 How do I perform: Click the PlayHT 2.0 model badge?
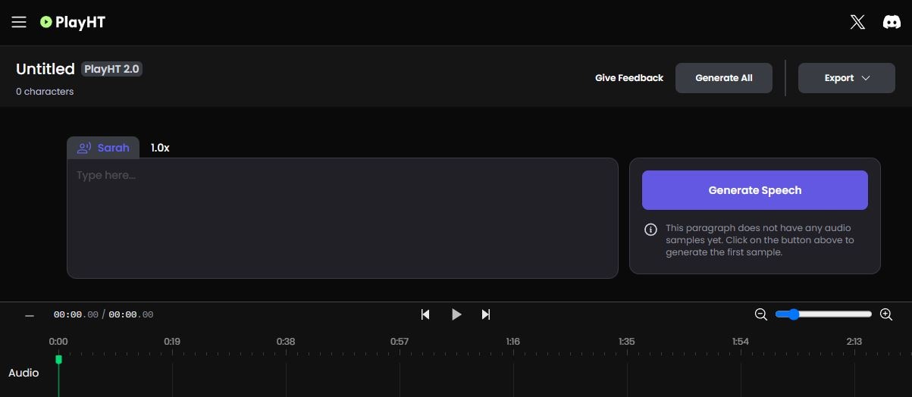112,69
